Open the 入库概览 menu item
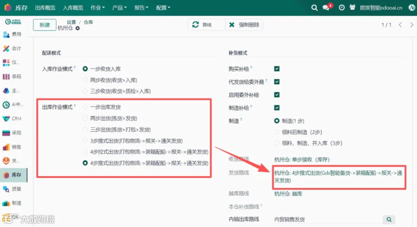 73,8
